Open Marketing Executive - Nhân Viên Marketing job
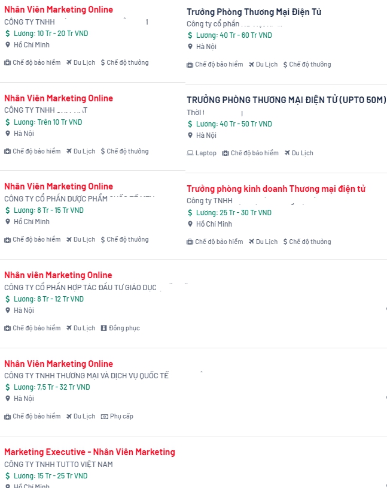The image size is (387, 488). pos(90,452)
